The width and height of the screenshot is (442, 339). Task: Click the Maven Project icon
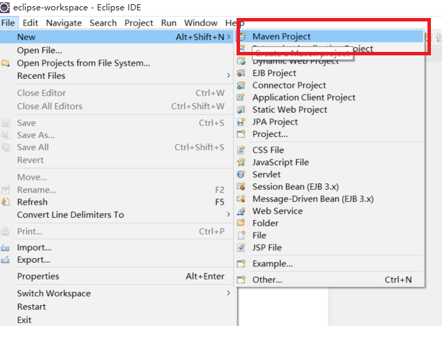(x=243, y=37)
